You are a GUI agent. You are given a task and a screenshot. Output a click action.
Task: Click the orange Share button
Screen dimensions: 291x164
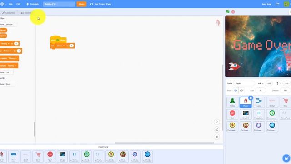81,4
